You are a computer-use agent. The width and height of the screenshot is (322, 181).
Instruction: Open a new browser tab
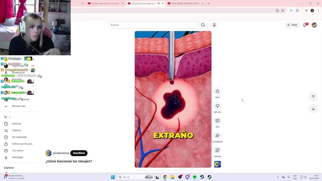(209, 4)
